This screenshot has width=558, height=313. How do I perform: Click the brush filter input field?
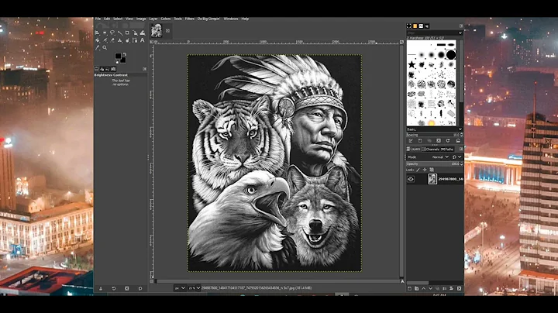pos(432,33)
